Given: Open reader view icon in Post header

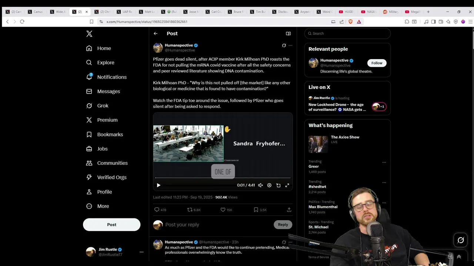Looking at the screenshot, I should tap(288, 34).
